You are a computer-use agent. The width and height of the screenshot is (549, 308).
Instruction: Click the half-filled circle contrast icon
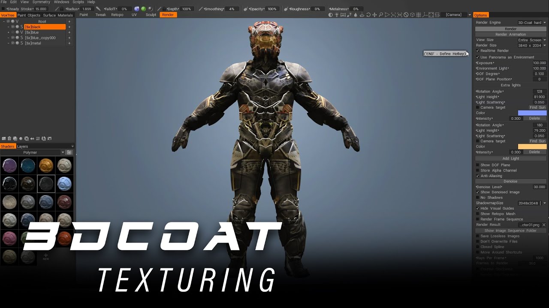pyautogui.click(x=331, y=15)
